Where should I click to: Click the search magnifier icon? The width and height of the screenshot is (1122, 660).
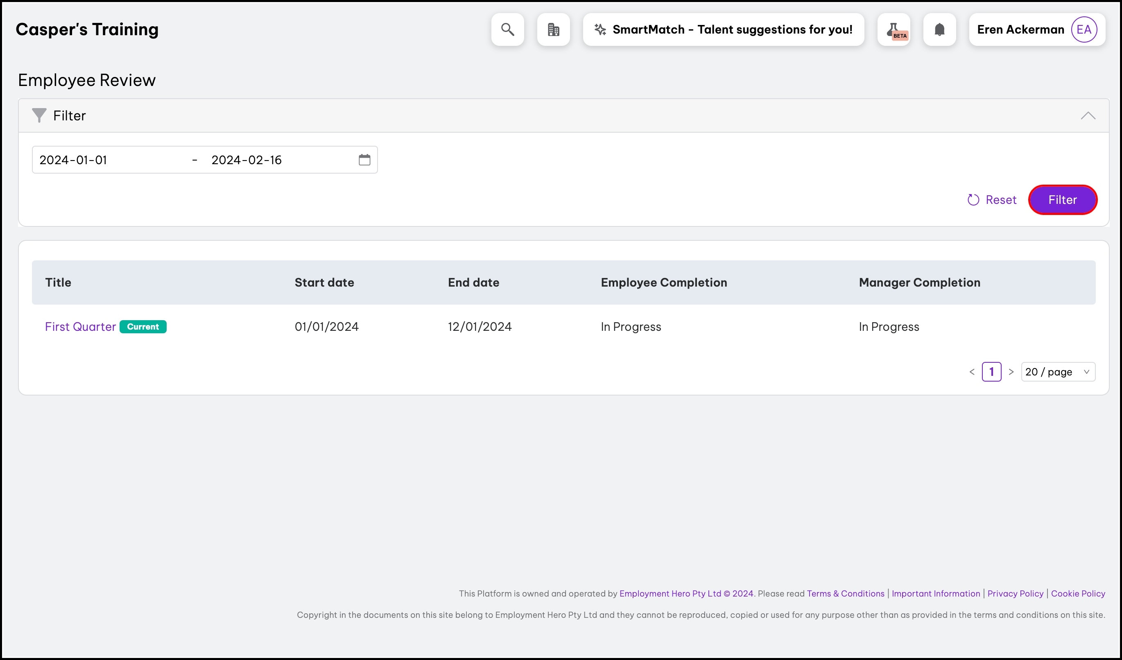[x=508, y=29]
